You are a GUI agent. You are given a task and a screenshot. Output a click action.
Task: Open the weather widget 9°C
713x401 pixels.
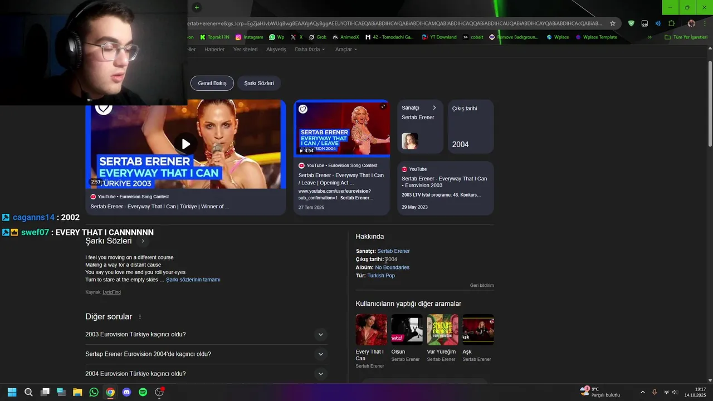[x=600, y=392]
